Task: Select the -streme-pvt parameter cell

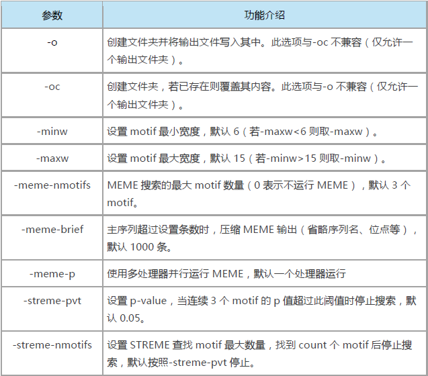Action: [52, 301]
